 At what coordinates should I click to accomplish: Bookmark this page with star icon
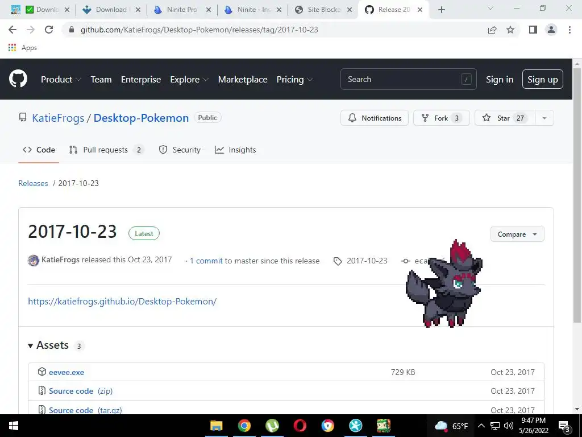pos(510,30)
